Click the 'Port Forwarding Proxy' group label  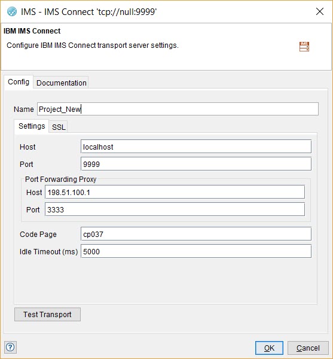point(60,180)
